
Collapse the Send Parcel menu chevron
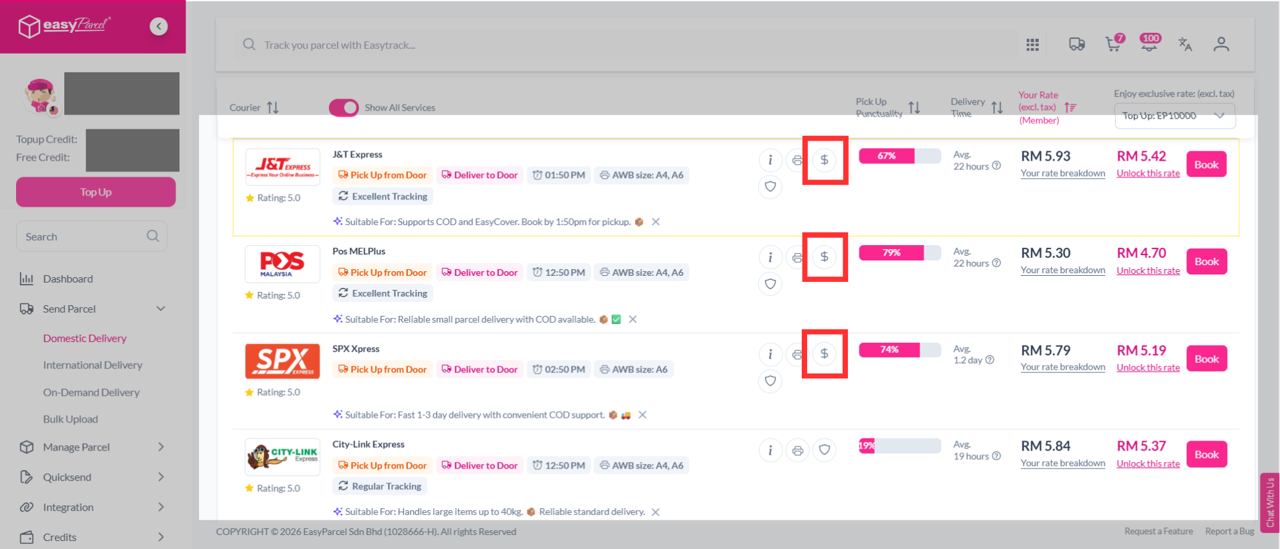point(161,309)
